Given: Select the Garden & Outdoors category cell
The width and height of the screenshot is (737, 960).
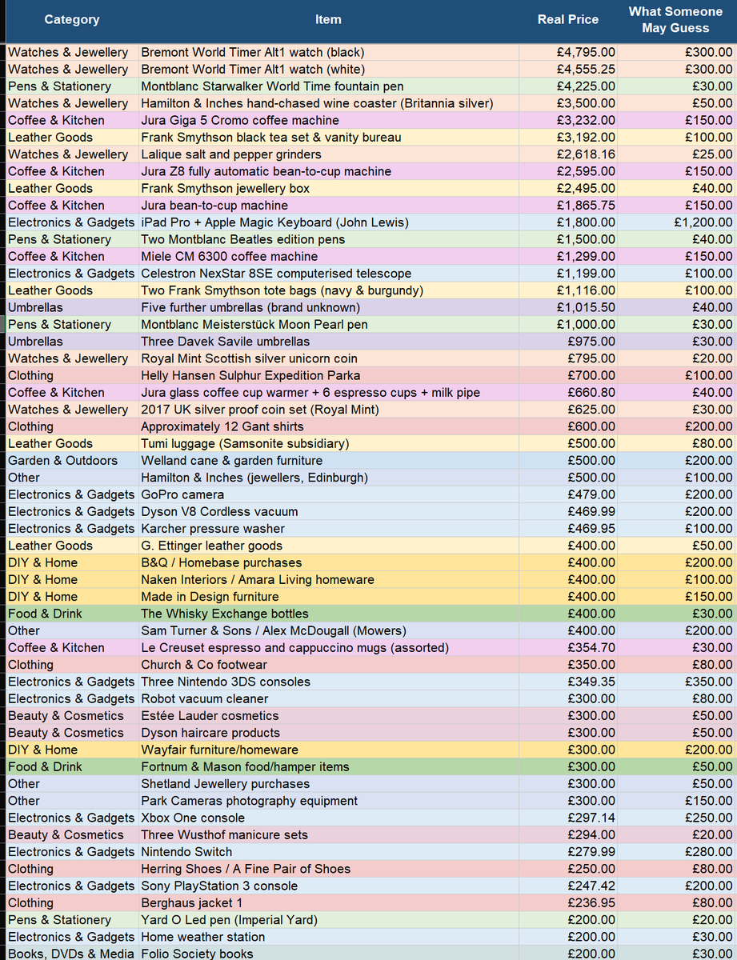Looking at the screenshot, I should (x=72, y=460).
